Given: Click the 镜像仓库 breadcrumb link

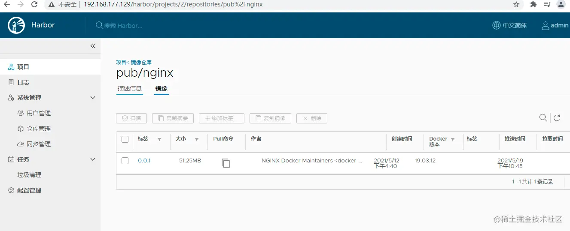Looking at the screenshot, I should [x=141, y=63].
